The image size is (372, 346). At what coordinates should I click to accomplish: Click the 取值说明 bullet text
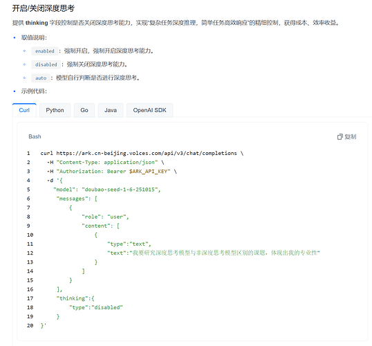click(34, 37)
